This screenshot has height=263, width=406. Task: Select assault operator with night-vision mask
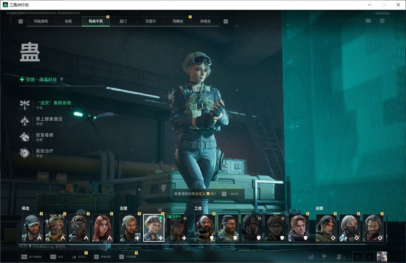79,228
